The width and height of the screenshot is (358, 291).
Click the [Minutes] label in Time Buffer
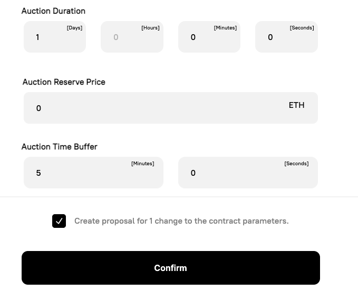pyautogui.click(x=142, y=164)
